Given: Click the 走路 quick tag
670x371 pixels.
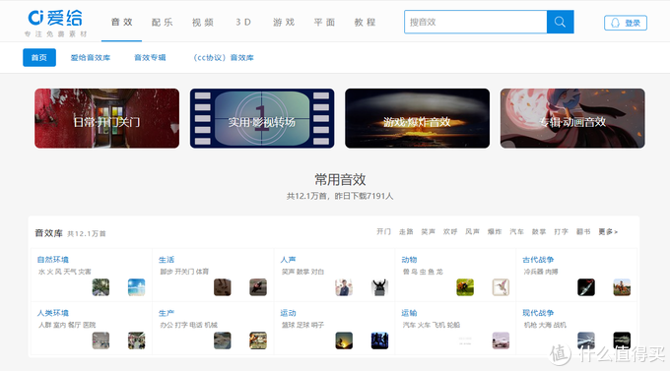Looking at the screenshot, I should (406, 231).
